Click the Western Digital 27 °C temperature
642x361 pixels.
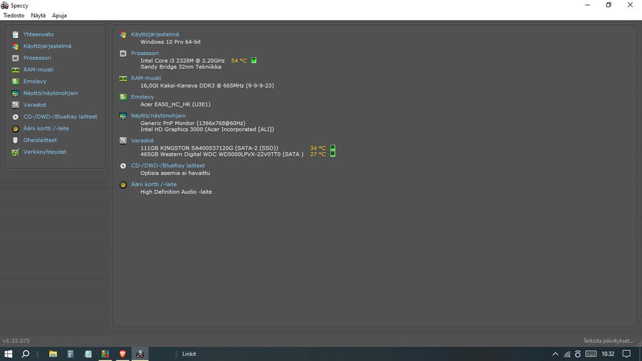click(318, 154)
